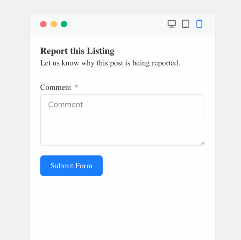Image resolution: width=241 pixels, height=240 pixels.
Task: Click the yellow window dot
Action: coord(54,24)
